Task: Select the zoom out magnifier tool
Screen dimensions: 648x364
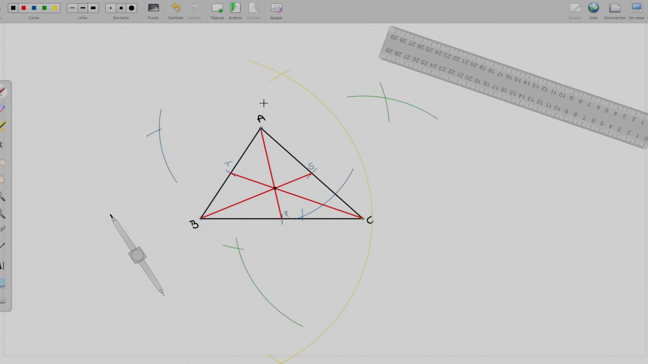Action: [3, 213]
